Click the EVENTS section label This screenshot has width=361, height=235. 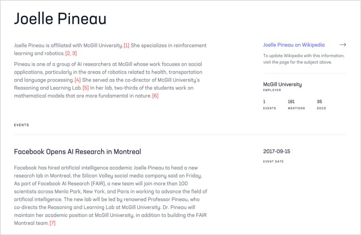22,125
